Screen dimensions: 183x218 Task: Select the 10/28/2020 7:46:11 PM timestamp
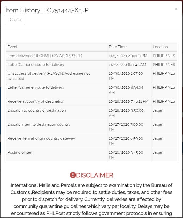(x=128, y=101)
